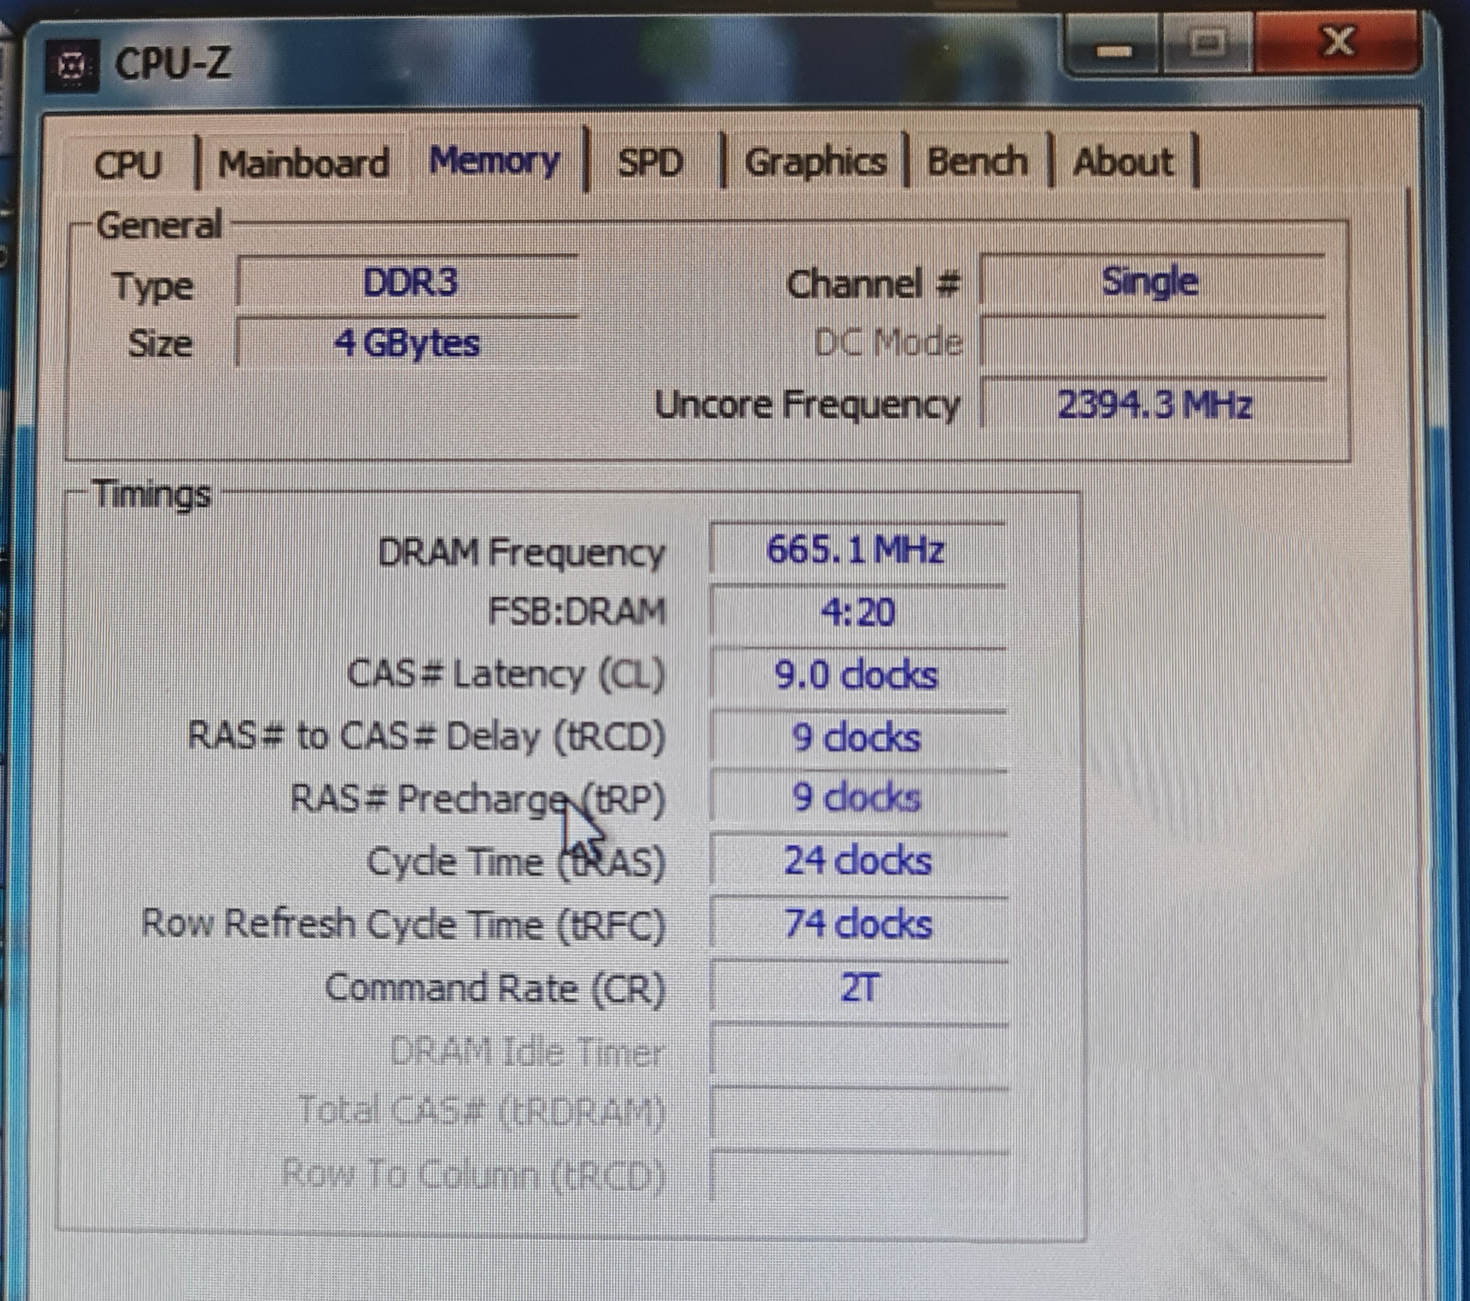Open the Mainboard tab
Image resolution: width=1470 pixels, height=1301 pixels.
303,164
